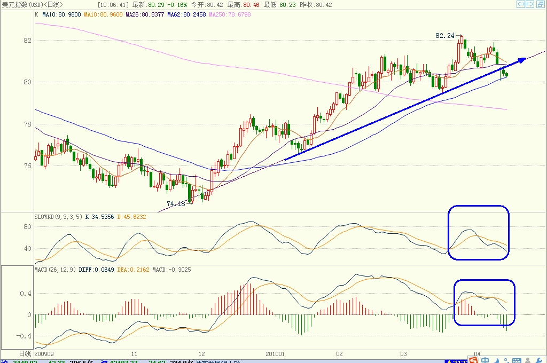Viewport: 547px width, 363px height.
Task: Click the Sogou S logo icon
Action: [x=473, y=360]
